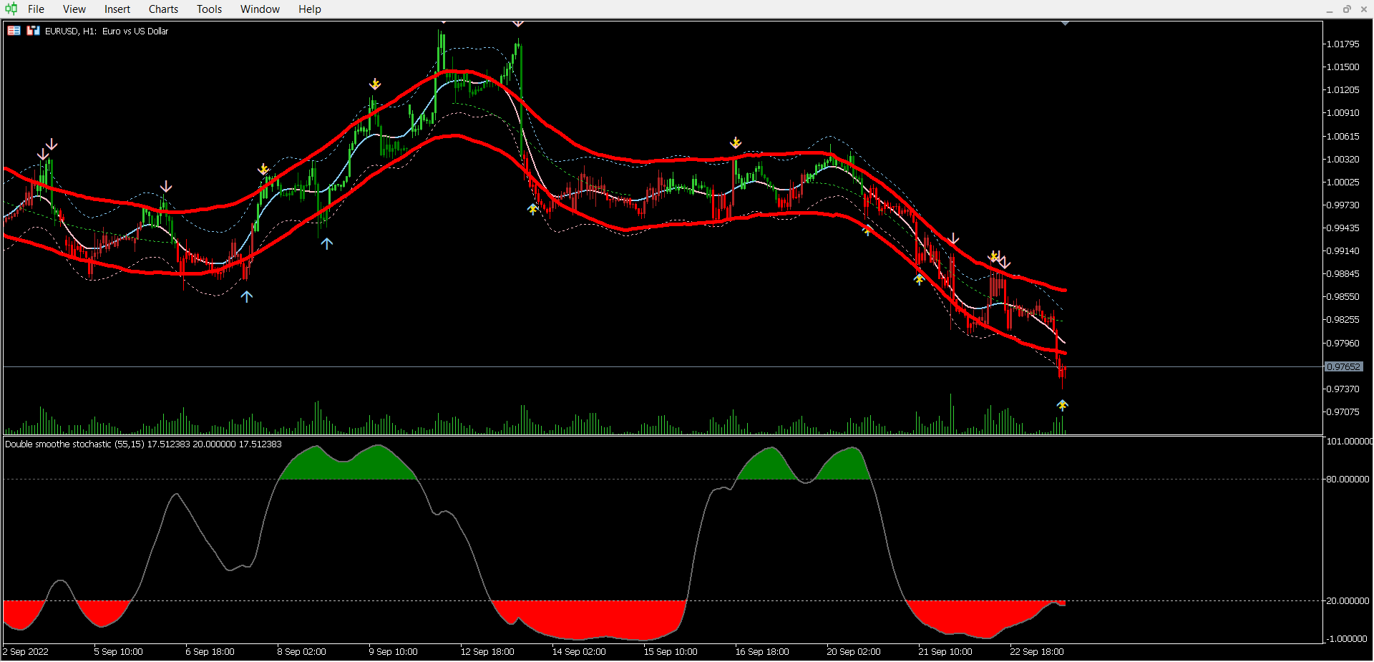Click the -1.000000 indicator scale label
Viewport: 1374px width, 662px height.
click(x=1347, y=639)
